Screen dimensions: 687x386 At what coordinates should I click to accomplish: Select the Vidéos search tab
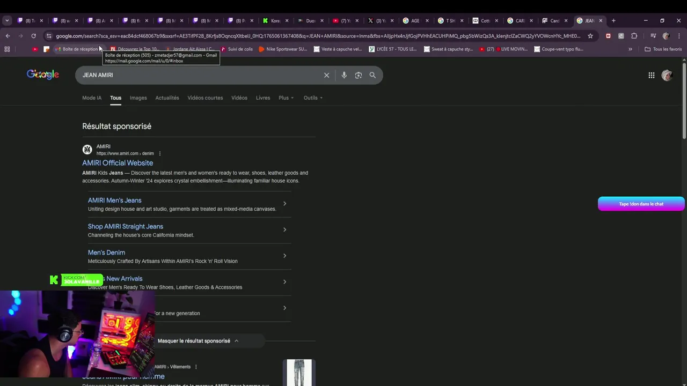pyautogui.click(x=239, y=98)
